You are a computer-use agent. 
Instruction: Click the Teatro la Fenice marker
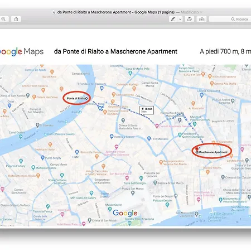point(48,206)
